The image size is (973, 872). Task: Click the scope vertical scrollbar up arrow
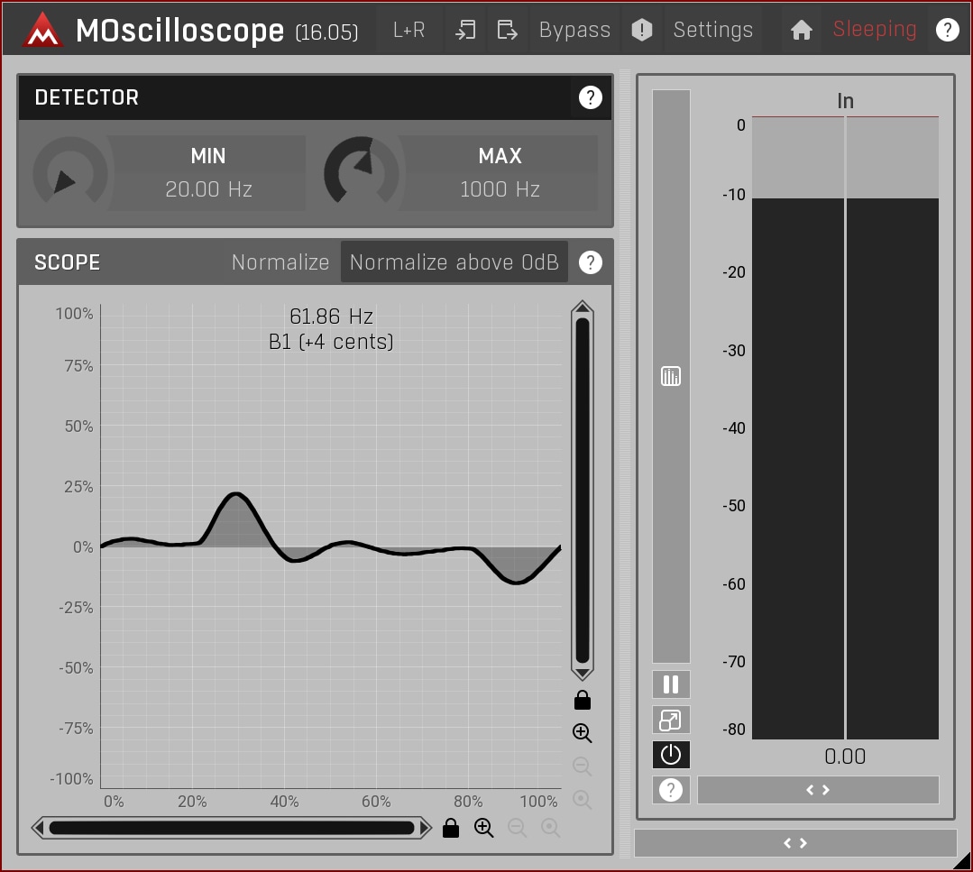[582, 307]
